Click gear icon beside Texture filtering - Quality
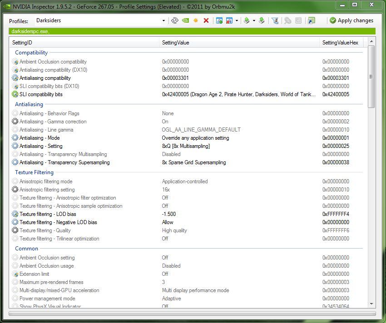Image resolution: width=386 pixels, height=323 pixels. [x=15, y=230]
